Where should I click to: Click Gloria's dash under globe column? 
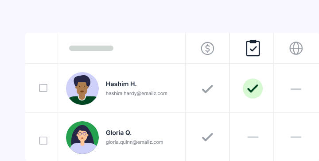click(296, 137)
